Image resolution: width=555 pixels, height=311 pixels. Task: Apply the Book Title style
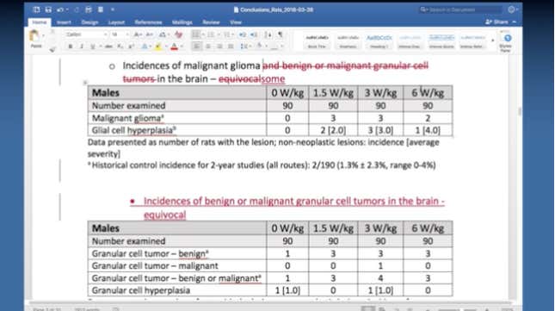318,41
